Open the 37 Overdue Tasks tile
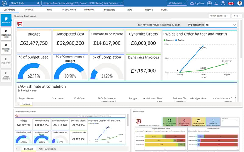The height and width of the screenshot is (152, 244). (x=6, y=48)
